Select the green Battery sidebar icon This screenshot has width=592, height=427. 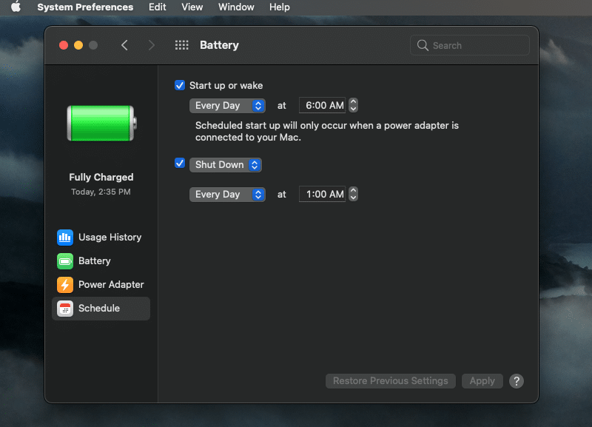[65, 261]
